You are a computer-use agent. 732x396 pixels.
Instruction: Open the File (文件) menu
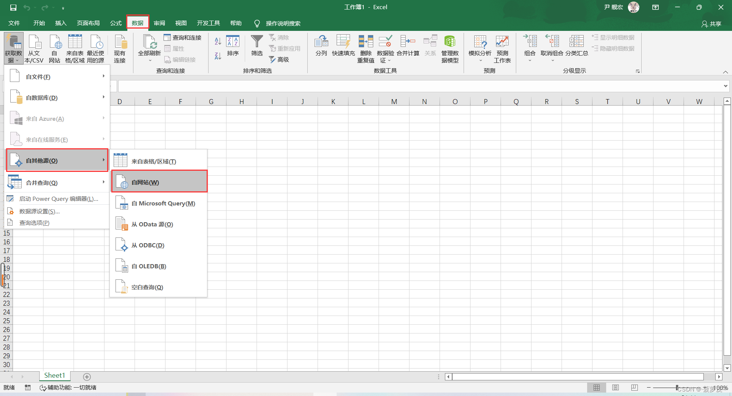pyautogui.click(x=14, y=23)
